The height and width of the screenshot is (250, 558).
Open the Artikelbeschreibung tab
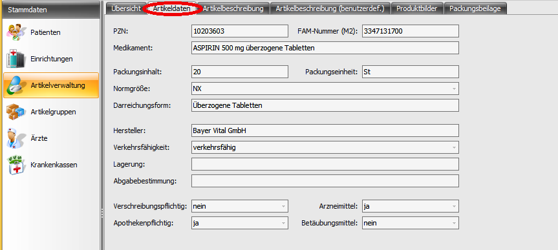pyautogui.click(x=233, y=8)
